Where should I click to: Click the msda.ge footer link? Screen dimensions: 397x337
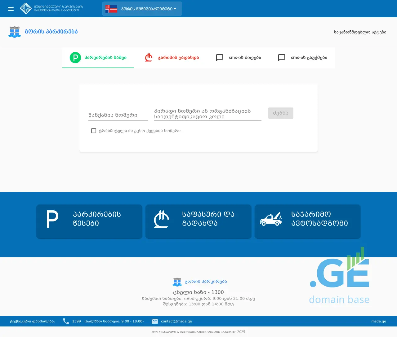point(379,321)
